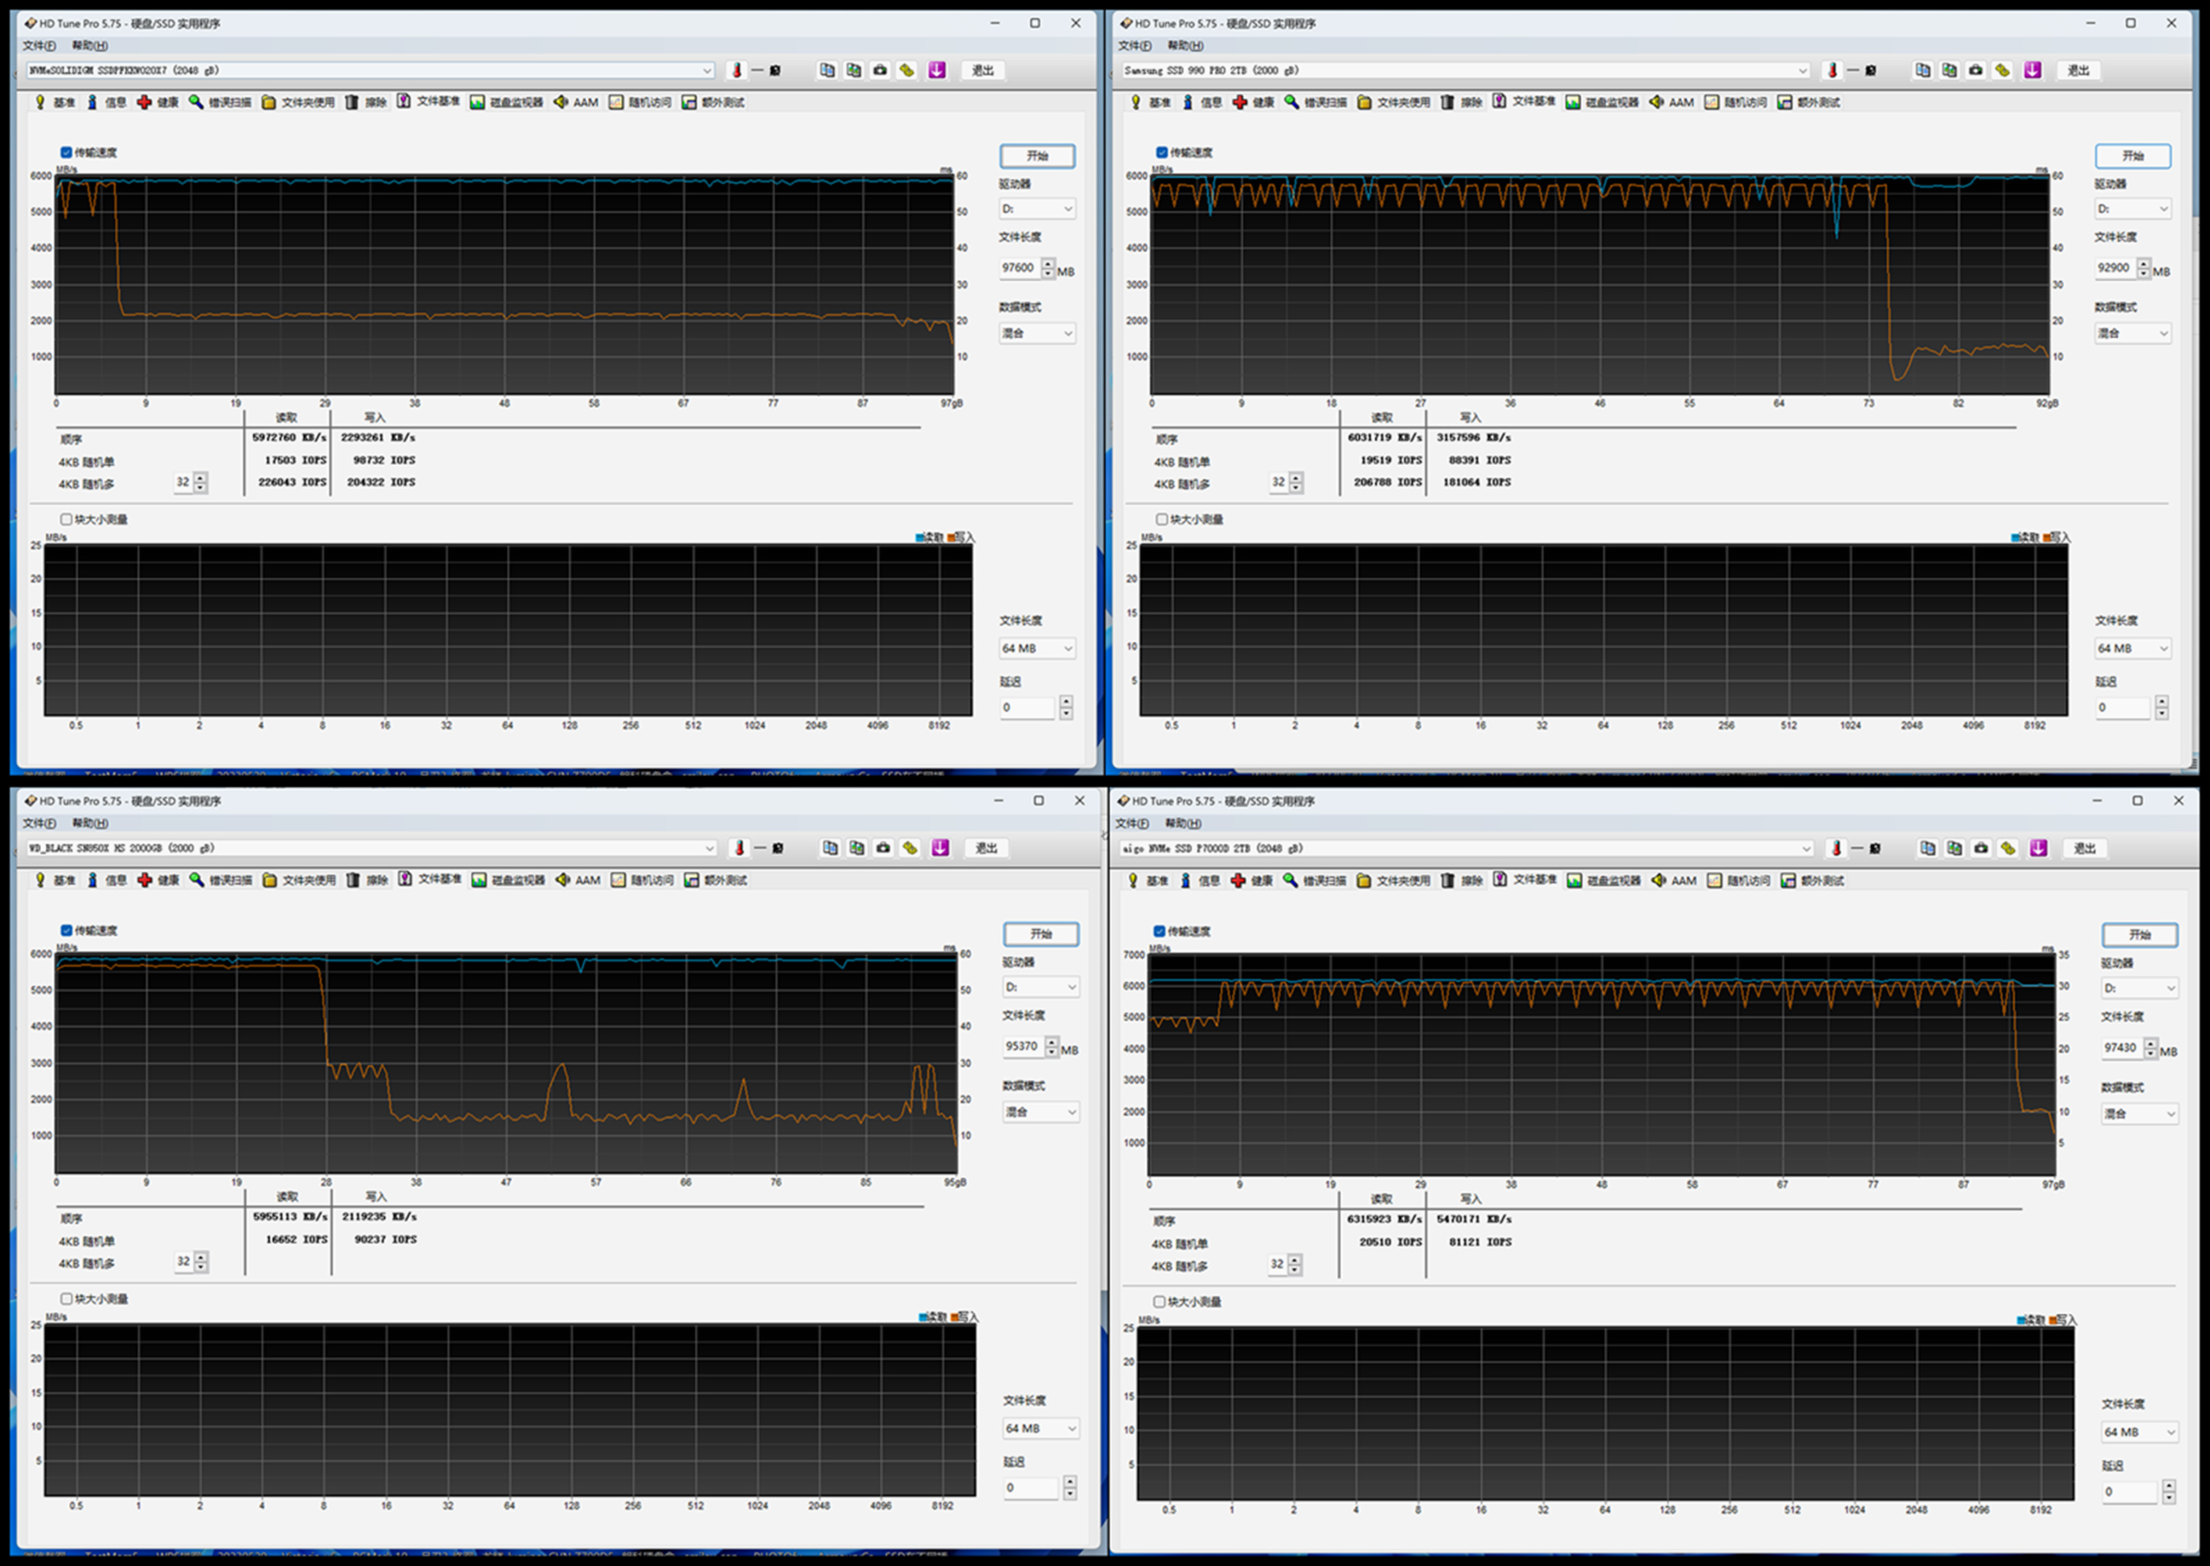Click the first copy-to-clipboard icon in the SOLIDIGM window
This screenshot has height=1566, width=2210.
point(826,70)
